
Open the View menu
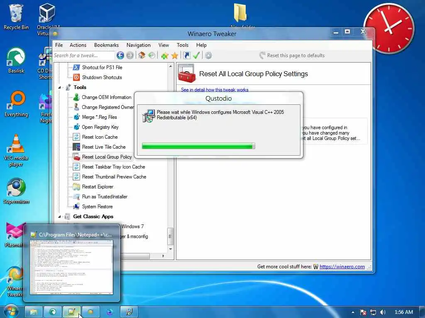164,45
